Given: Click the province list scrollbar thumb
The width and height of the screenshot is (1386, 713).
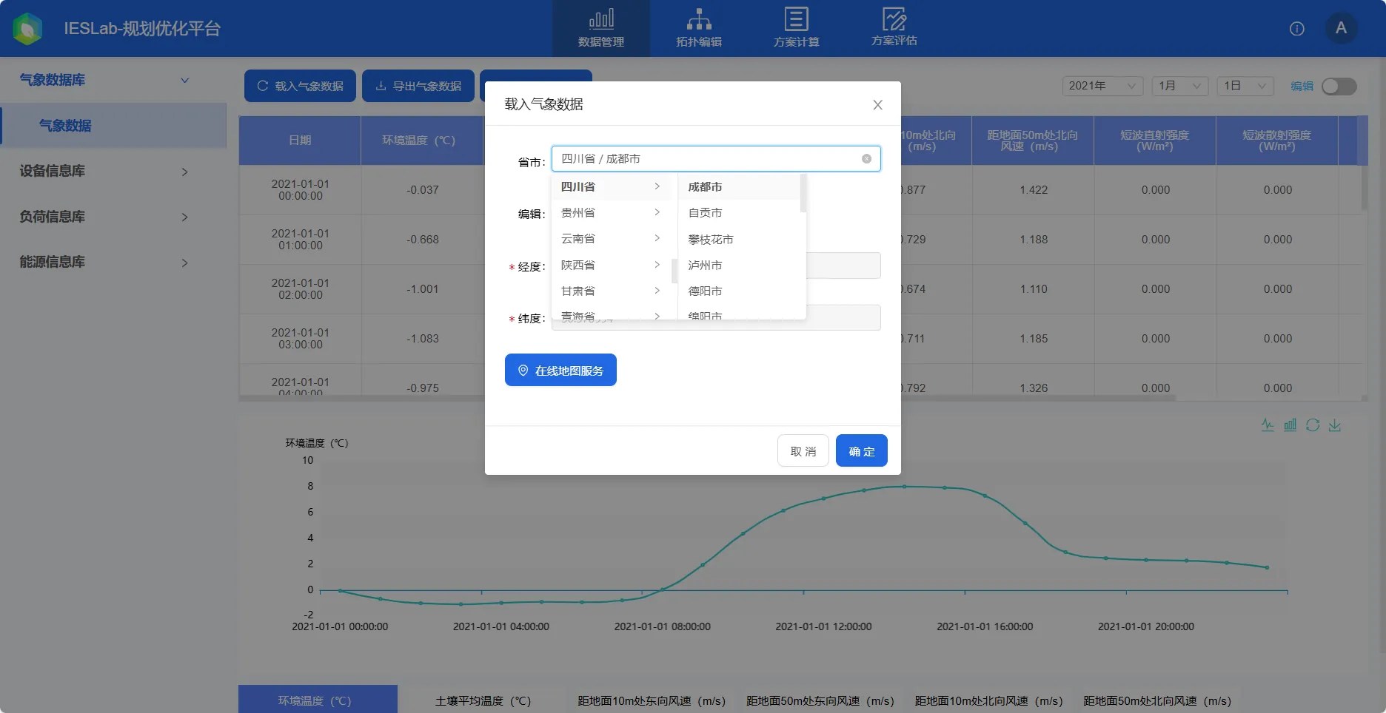Looking at the screenshot, I should coord(674,271).
